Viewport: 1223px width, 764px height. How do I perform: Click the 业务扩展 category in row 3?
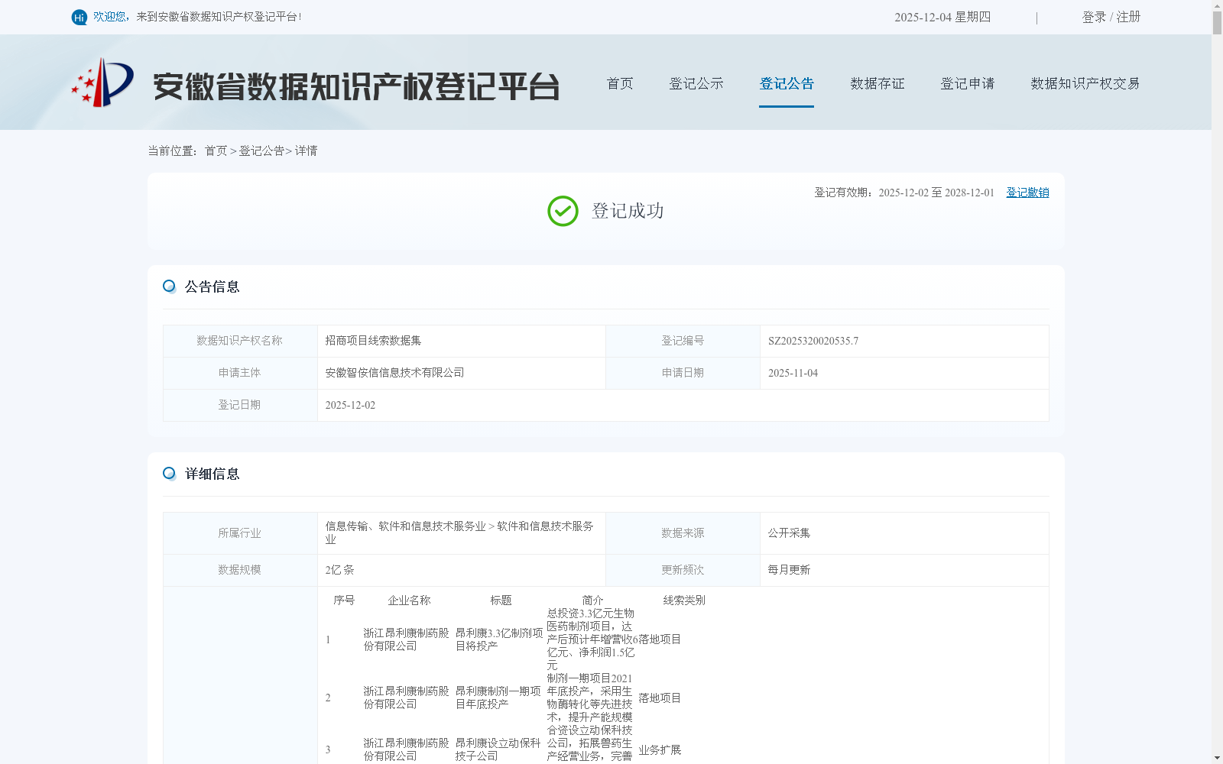[x=660, y=750]
